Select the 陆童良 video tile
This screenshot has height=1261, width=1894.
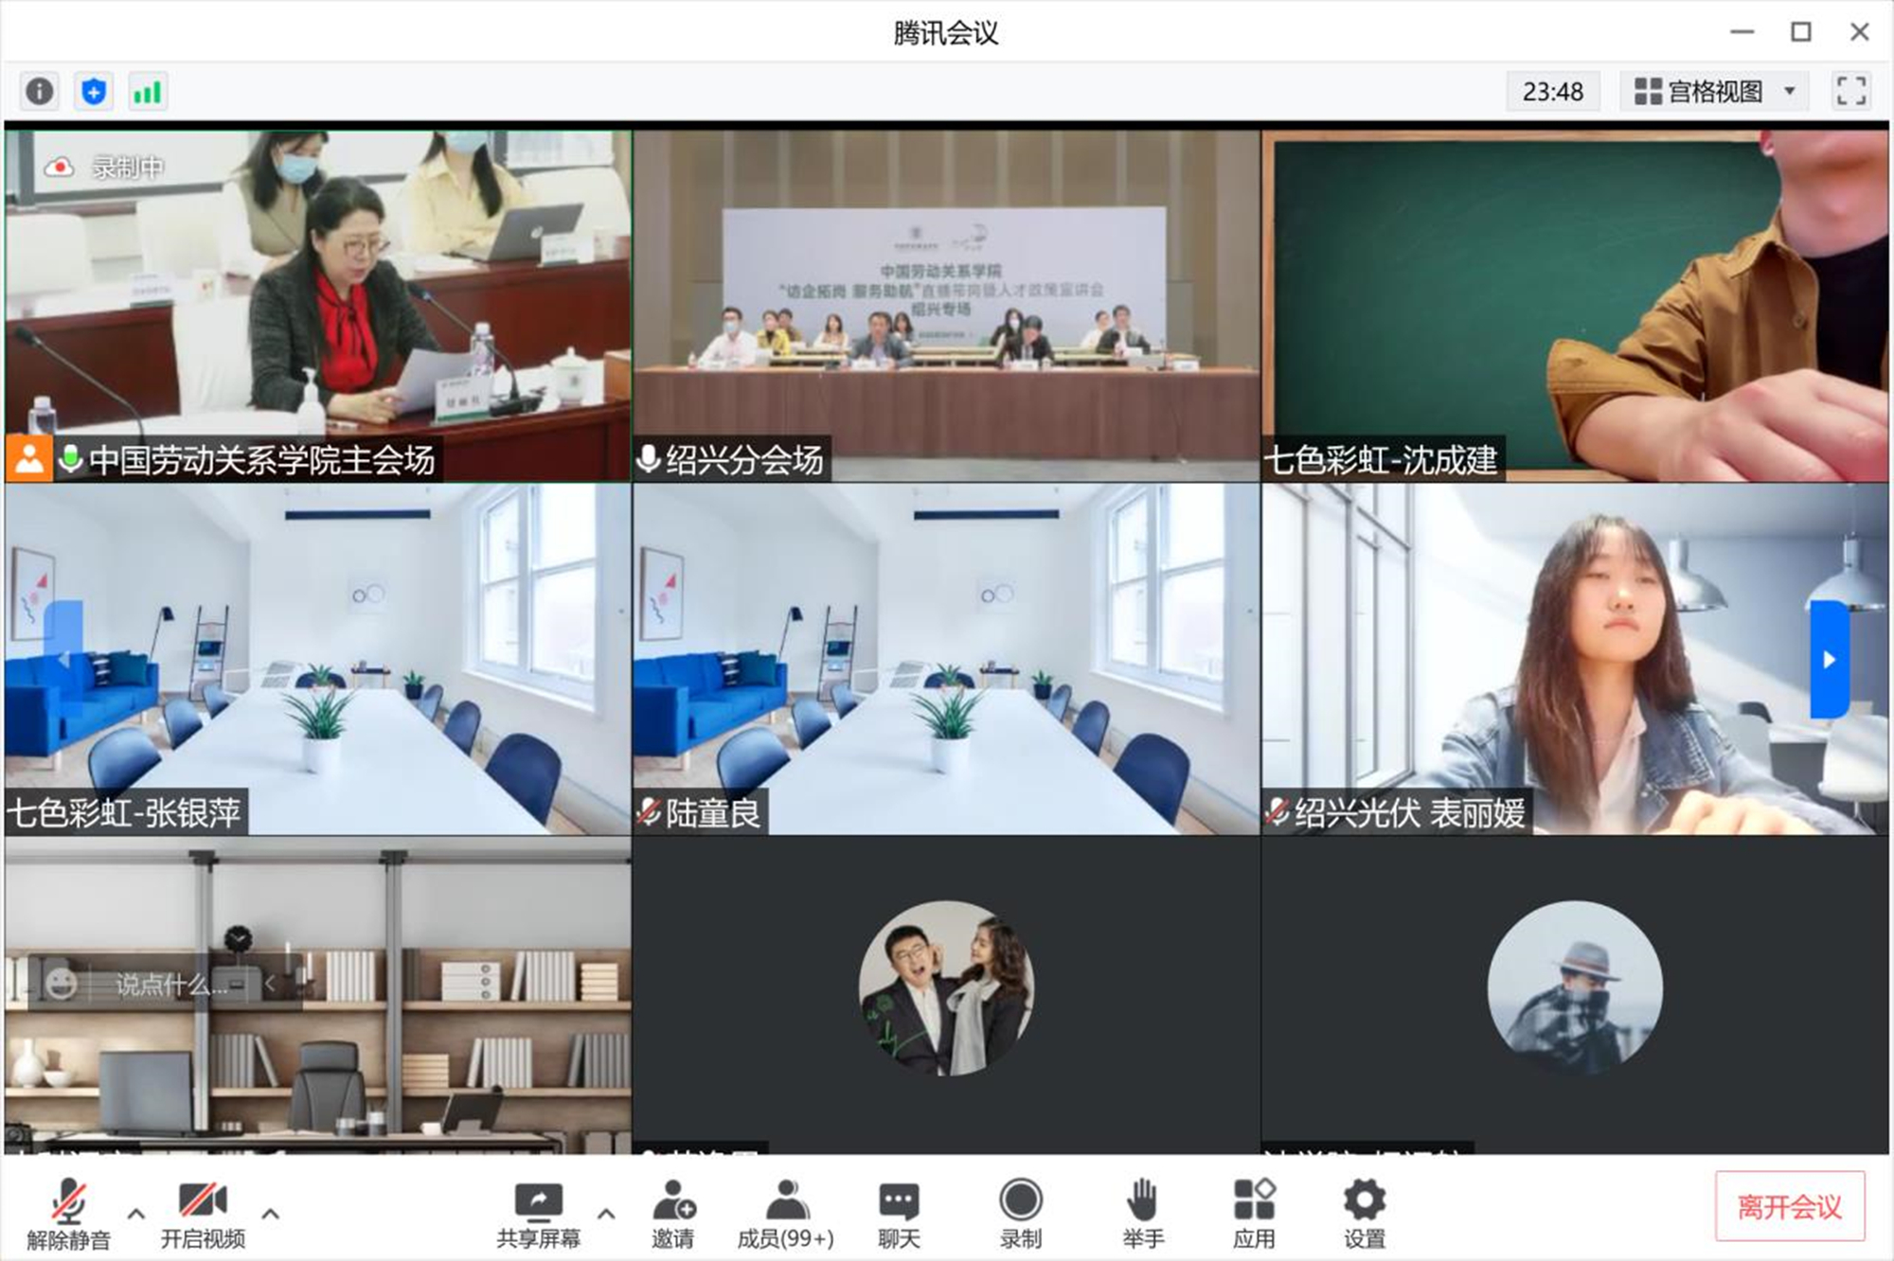946,659
